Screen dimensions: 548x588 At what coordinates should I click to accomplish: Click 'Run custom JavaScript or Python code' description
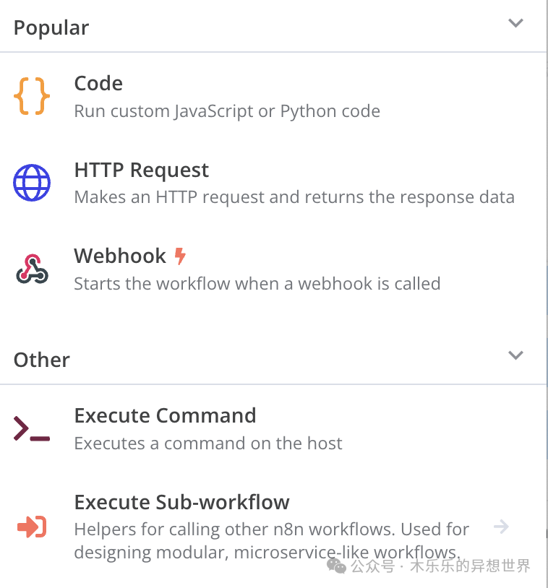[227, 111]
